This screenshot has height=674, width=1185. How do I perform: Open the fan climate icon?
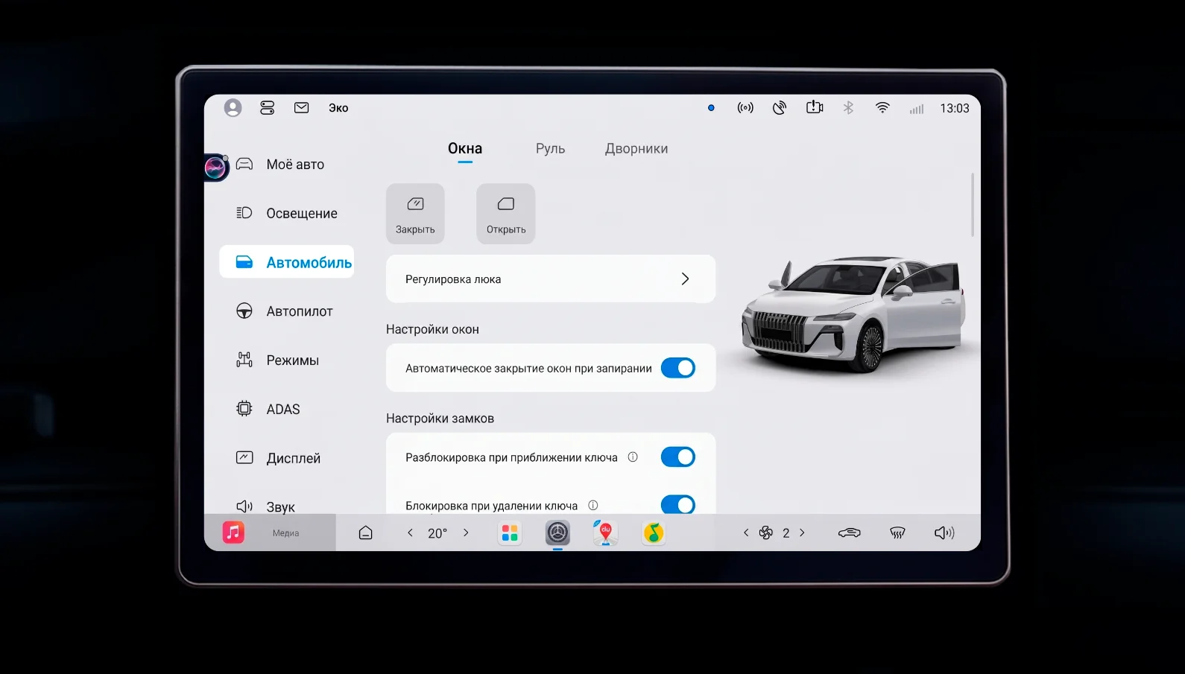click(766, 532)
